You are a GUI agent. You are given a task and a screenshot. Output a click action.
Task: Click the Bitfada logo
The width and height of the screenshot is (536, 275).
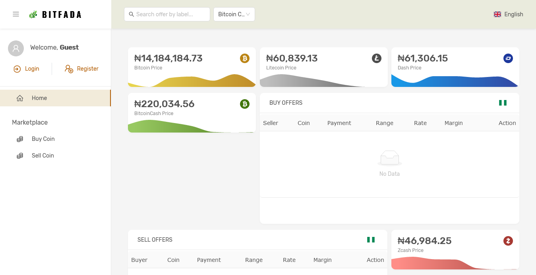pos(56,15)
